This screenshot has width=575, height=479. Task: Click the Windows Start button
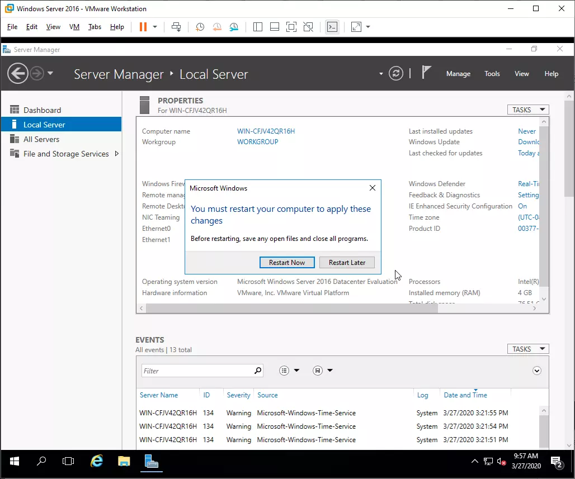(x=15, y=462)
